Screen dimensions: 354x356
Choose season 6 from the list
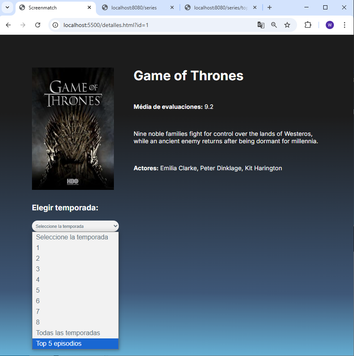point(75,301)
